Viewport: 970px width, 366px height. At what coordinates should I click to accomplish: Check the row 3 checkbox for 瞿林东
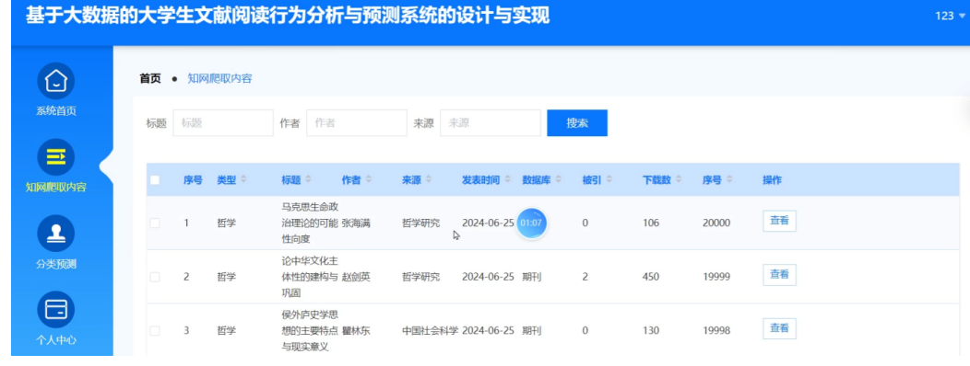pos(155,331)
